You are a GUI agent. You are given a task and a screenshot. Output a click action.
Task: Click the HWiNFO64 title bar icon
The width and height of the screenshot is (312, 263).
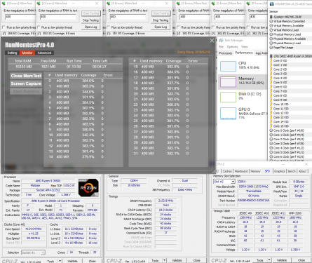[x=271, y=4]
